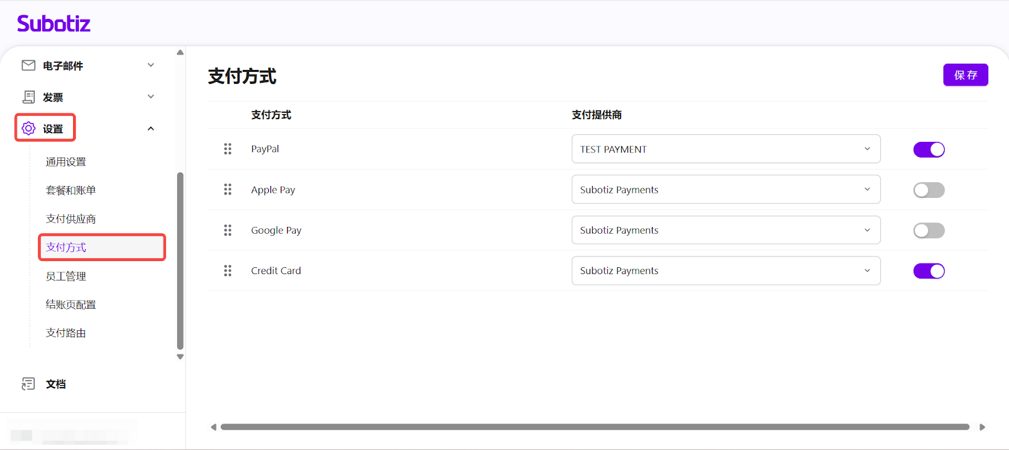The image size is (1009, 450).
Task: Click the drag handle for Credit Card row
Action: coord(228,270)
